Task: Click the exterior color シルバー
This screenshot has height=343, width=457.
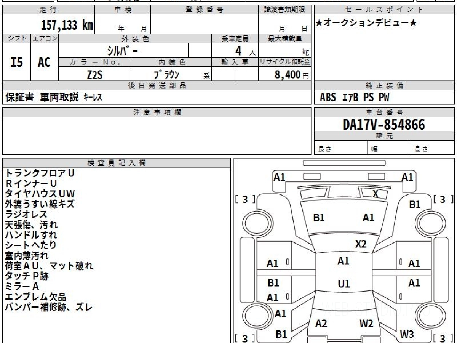Action: click(122, 50)
